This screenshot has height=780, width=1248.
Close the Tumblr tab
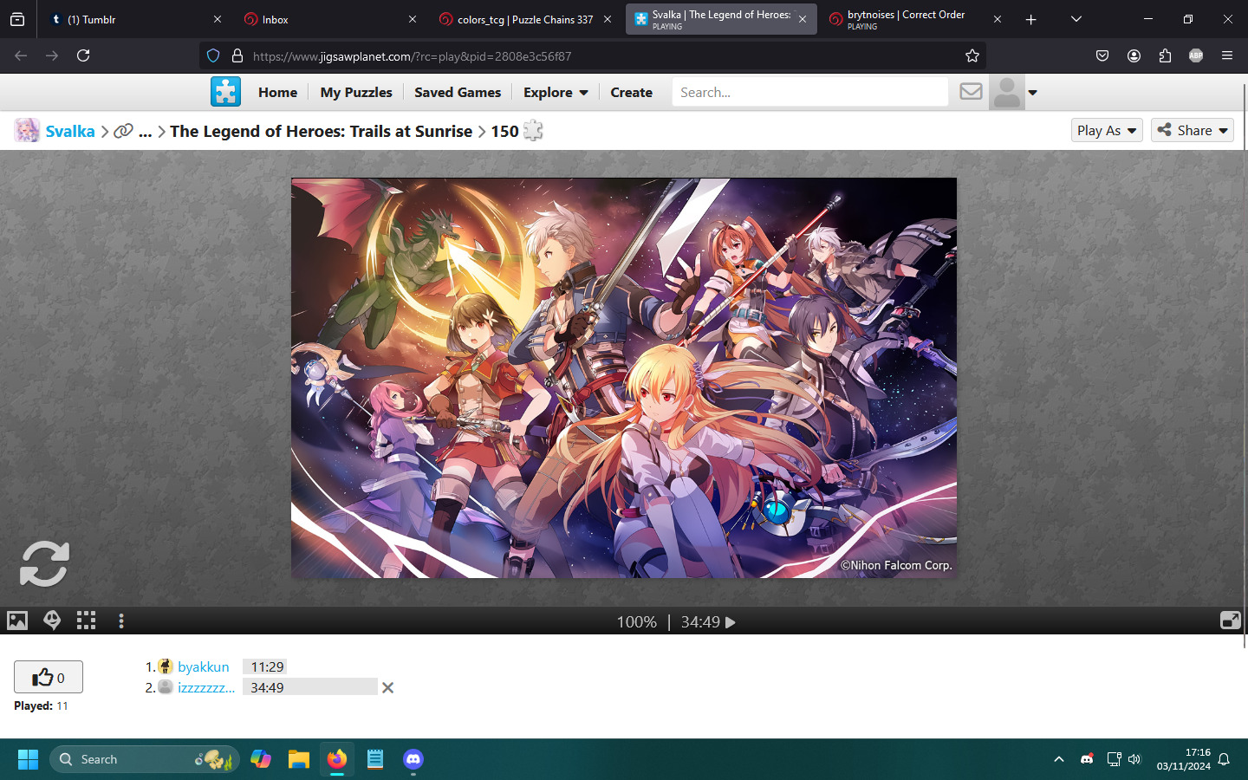pyautogui.click(x=217, y=19)
